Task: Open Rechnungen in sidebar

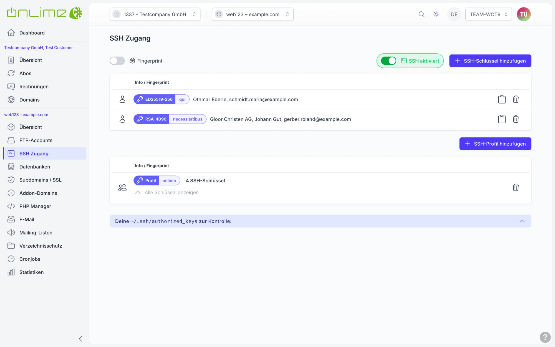Action: [x=44, y=86]
